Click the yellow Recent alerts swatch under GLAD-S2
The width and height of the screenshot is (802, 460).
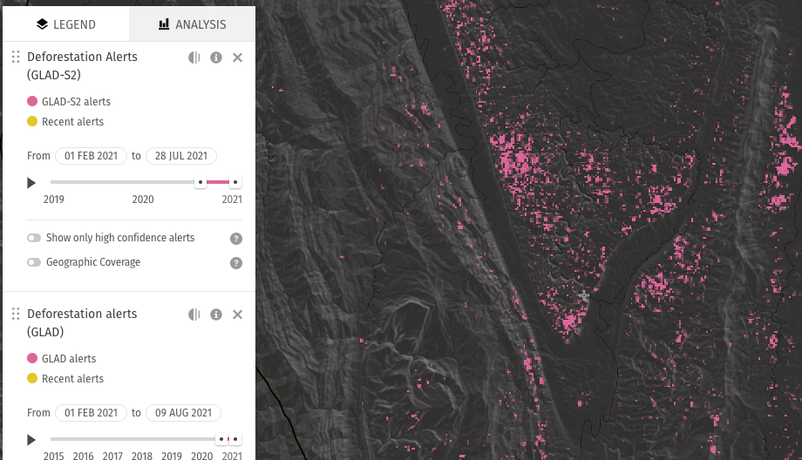click(32, 121)
